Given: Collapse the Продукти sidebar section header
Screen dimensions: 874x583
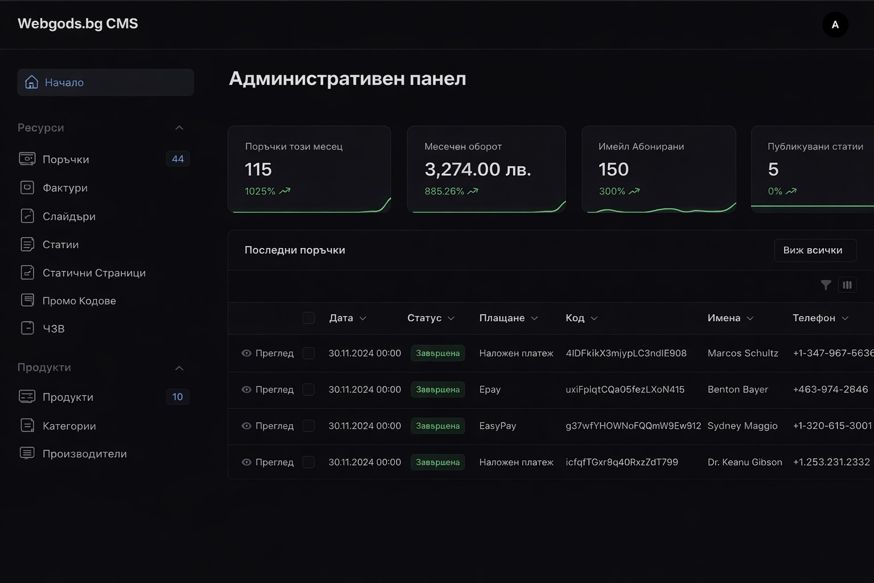Looking at the screenshot, I should coord(179,368).
